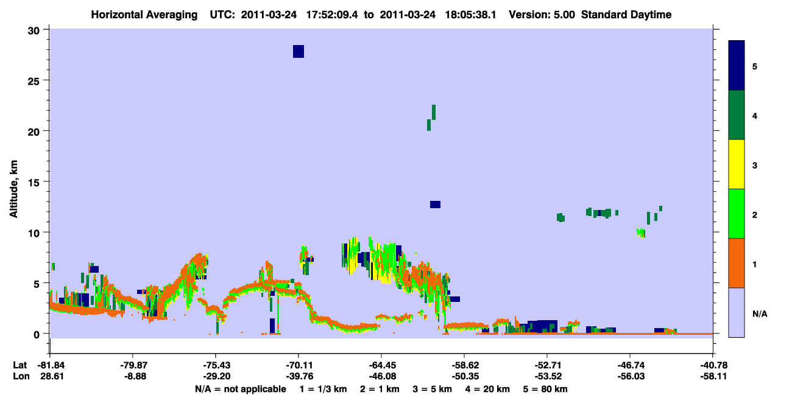Click the dark blue block near 13 km altitude
792x406 pixels.
click(x=435, y=205)
